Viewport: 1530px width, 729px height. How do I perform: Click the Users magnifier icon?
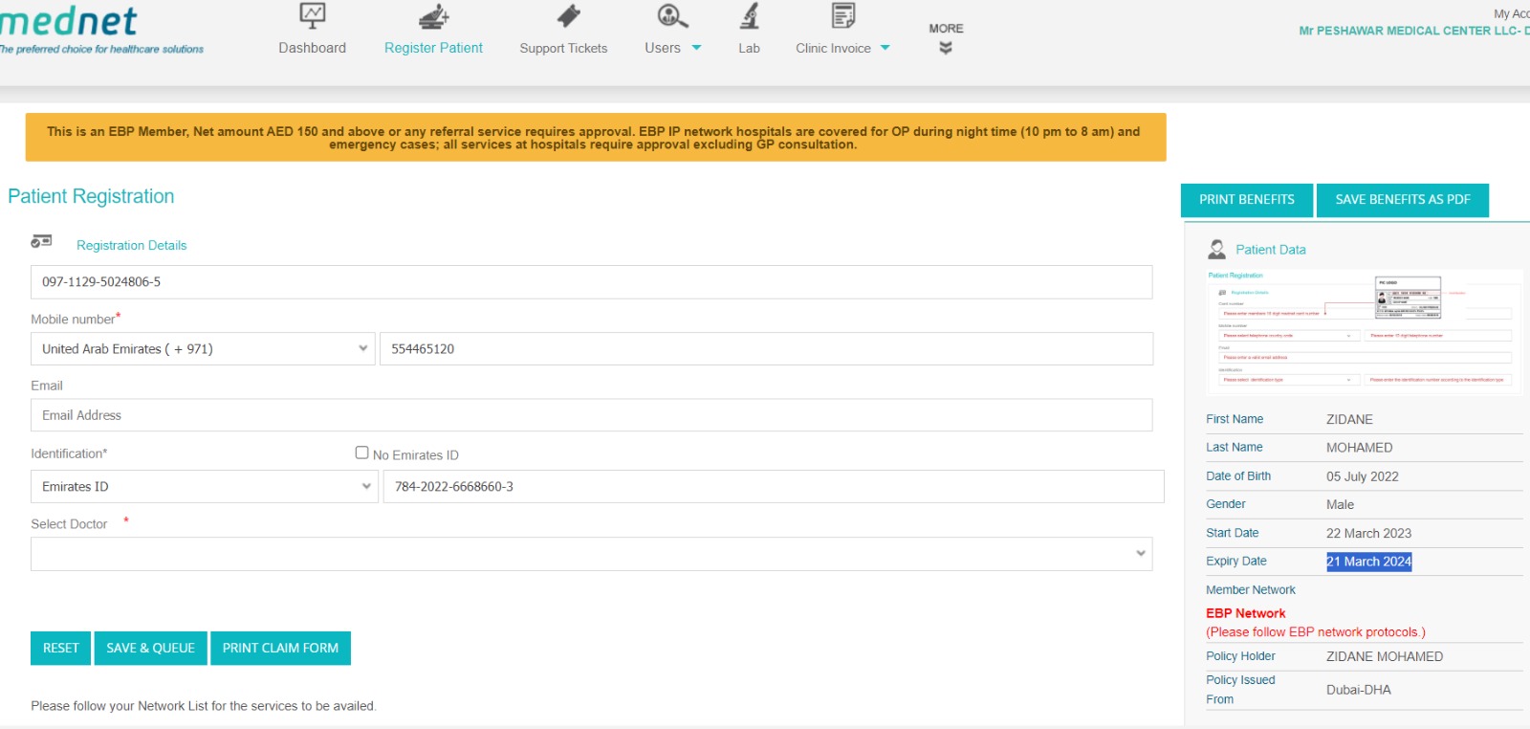(672, 15)
